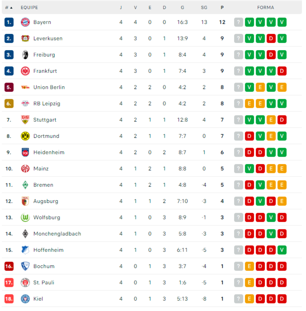Click the Leverkusen club crest
This screenshot has height=311, width=306.
pyautogui.click(x=25, y=38)
